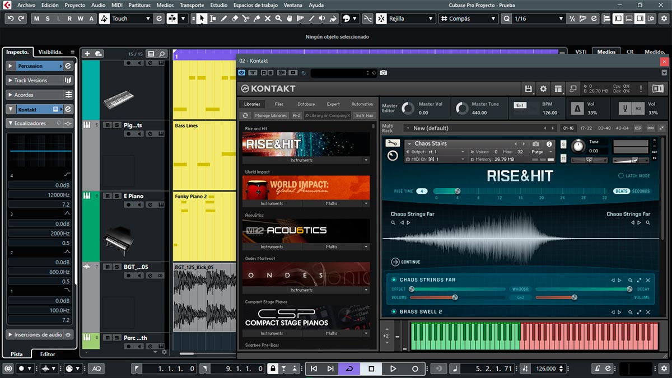
Task: Switch to Visibilida. tab in left zone
Action: [x=50, y=52]
